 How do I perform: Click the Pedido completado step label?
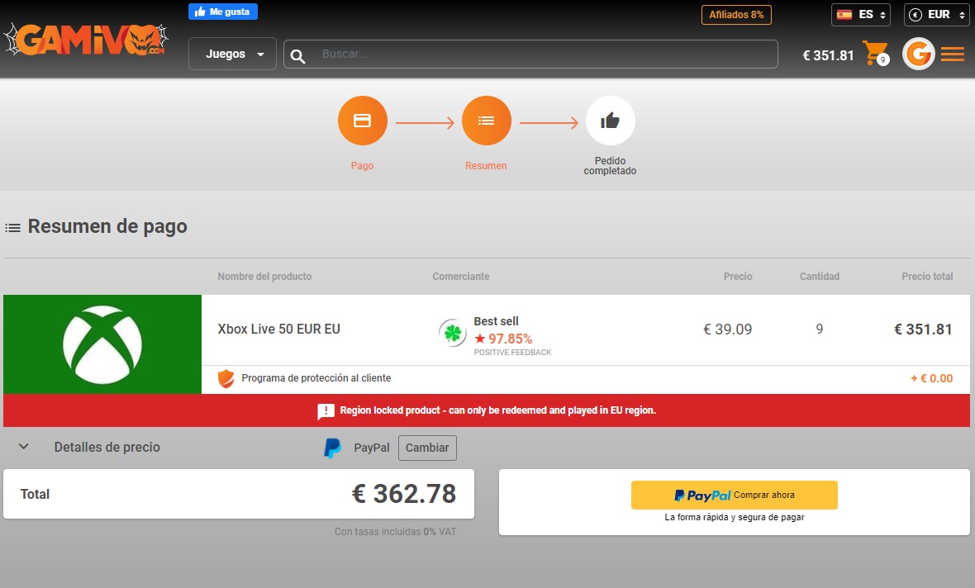pyautogui.click(x=610, y=165)
